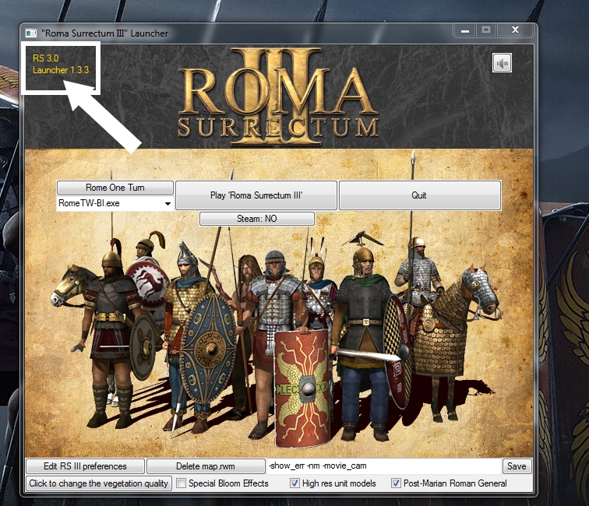Image resolution: width=589 pixels, height=506 pixels.
Task: Mute the launcher music with speaker icon
Action: tap(502, 63)
